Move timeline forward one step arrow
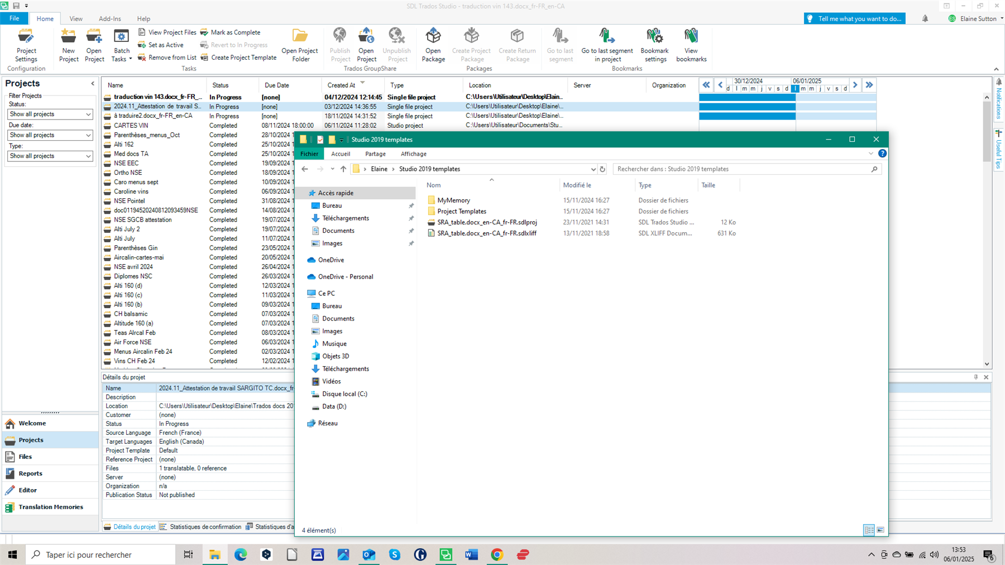 [855, 85]
